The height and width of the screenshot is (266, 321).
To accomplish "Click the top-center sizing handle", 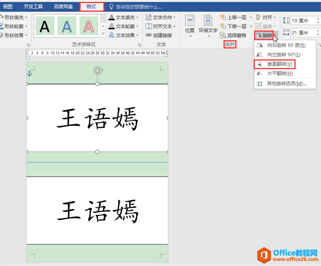I will pos(97,84).
